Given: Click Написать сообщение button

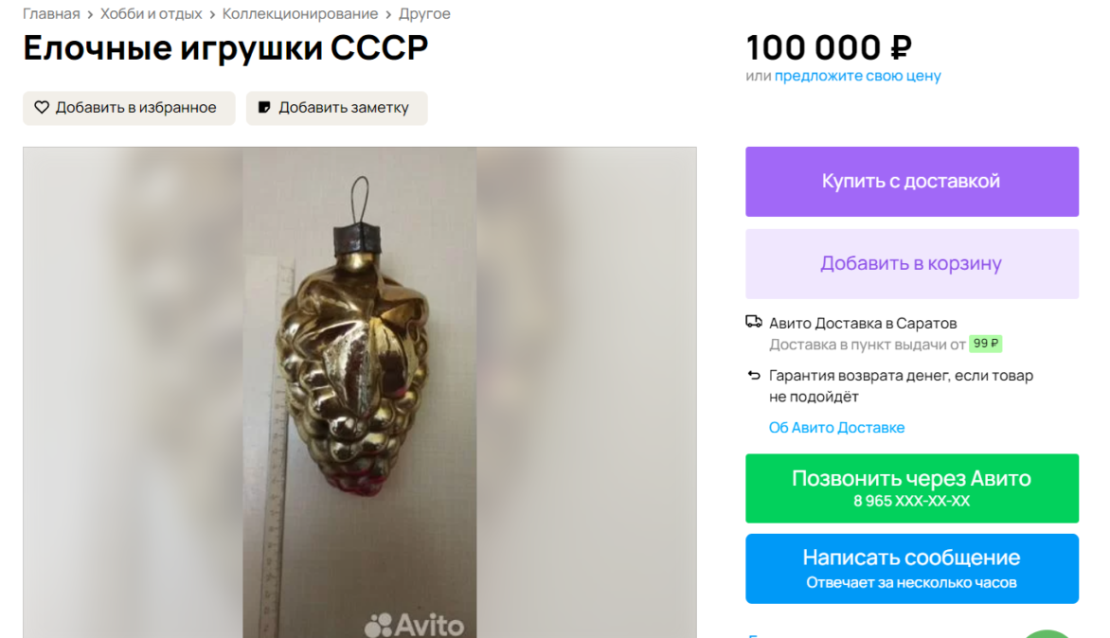Looking at the screenshot, I should click(x=912, y=569).
